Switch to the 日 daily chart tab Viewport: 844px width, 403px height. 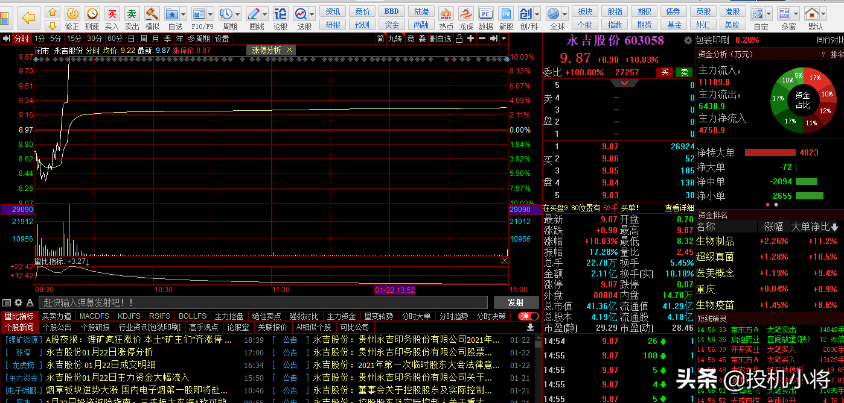pos(132,39)
